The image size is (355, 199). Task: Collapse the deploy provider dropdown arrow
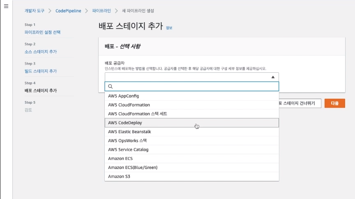click(x=273, y=77)
